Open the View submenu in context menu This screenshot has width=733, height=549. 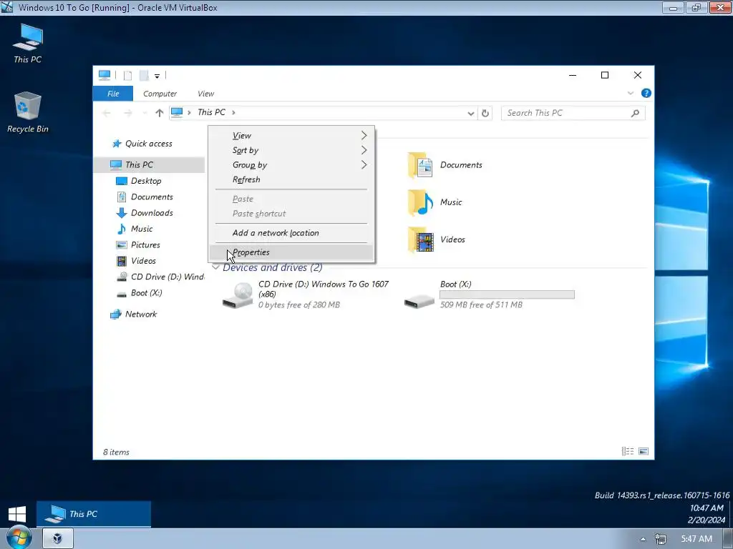pos(292,135)
